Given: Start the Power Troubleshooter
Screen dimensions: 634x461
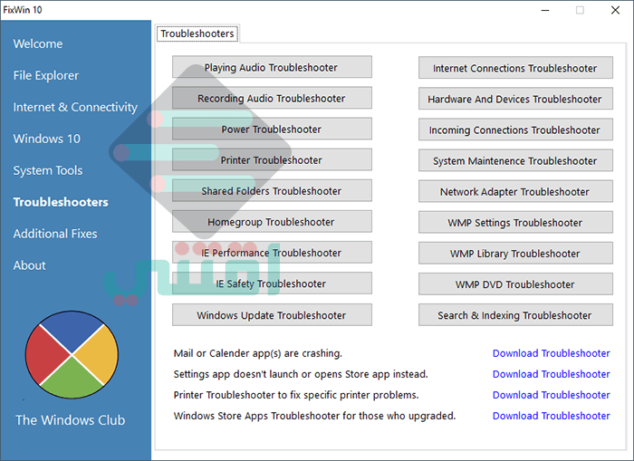Looking at the screenshot, I should [272, 129].
